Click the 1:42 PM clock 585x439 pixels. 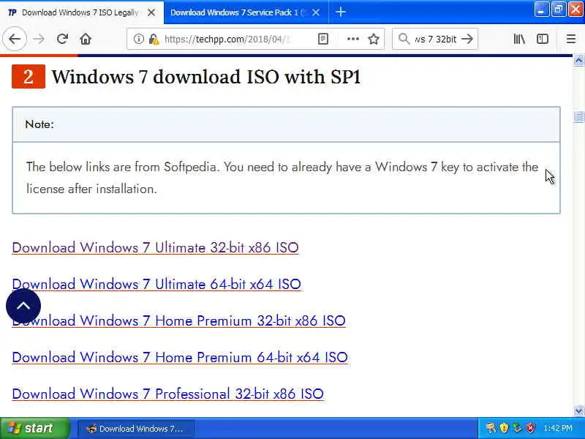(x=557, y=428)
